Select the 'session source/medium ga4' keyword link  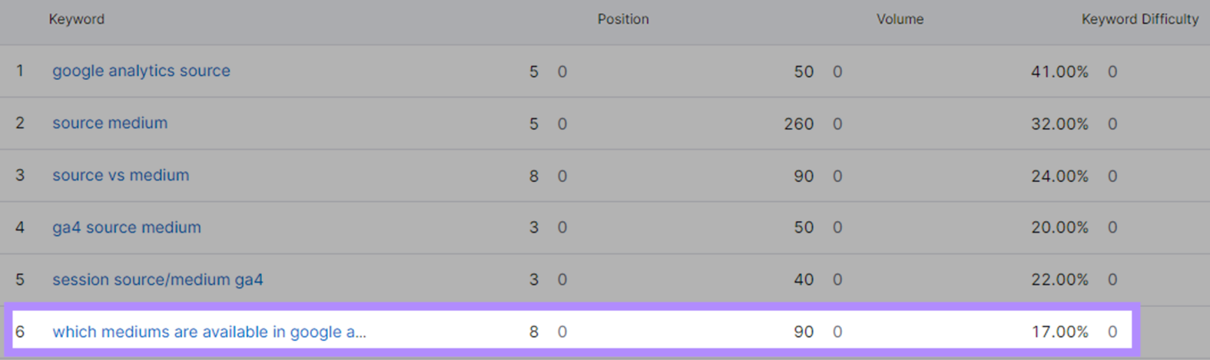coord(157,279)
